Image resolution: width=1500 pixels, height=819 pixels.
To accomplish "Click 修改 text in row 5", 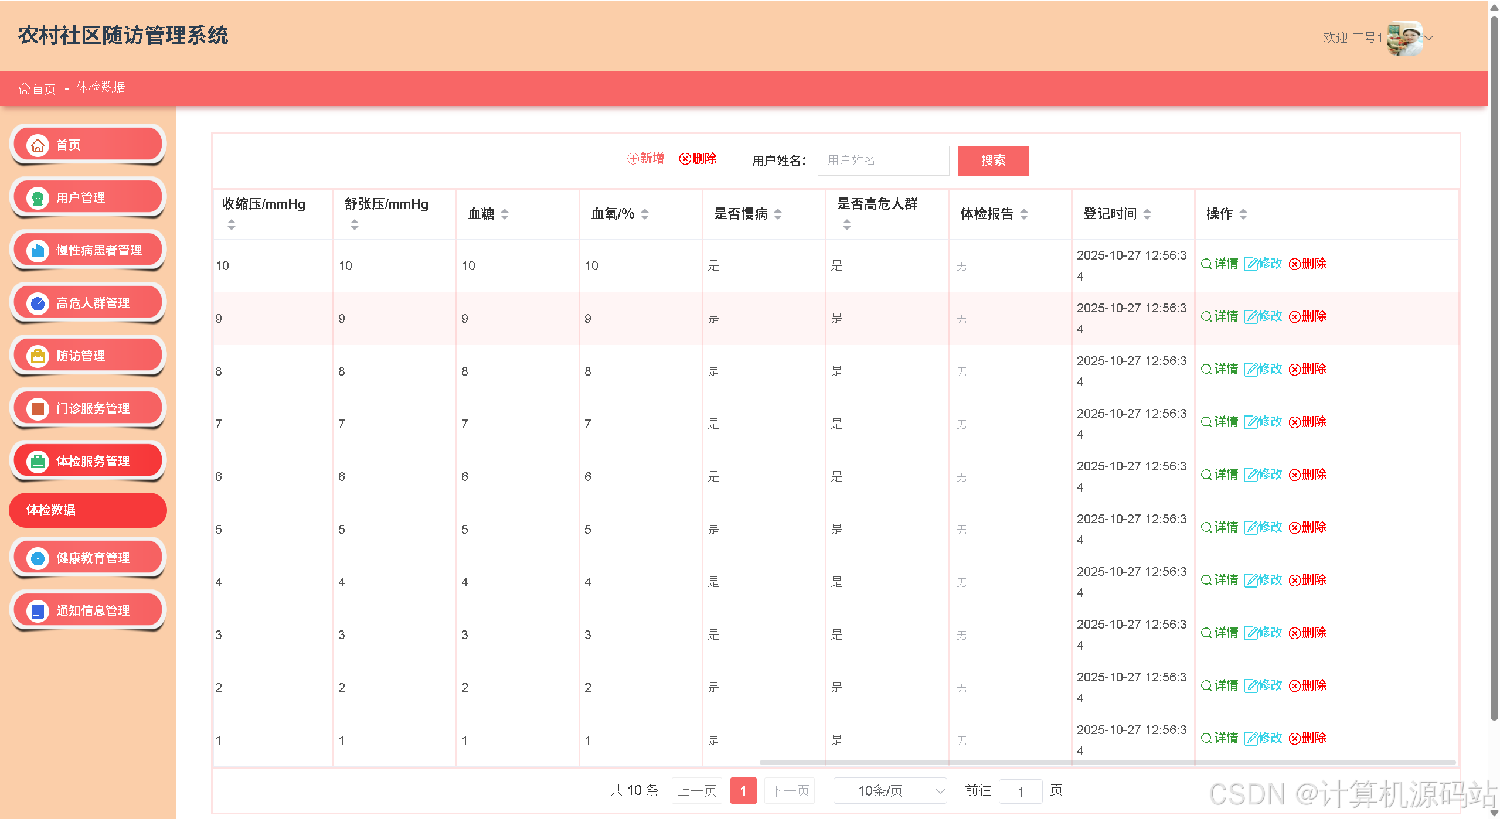I will click(1270, 527).
